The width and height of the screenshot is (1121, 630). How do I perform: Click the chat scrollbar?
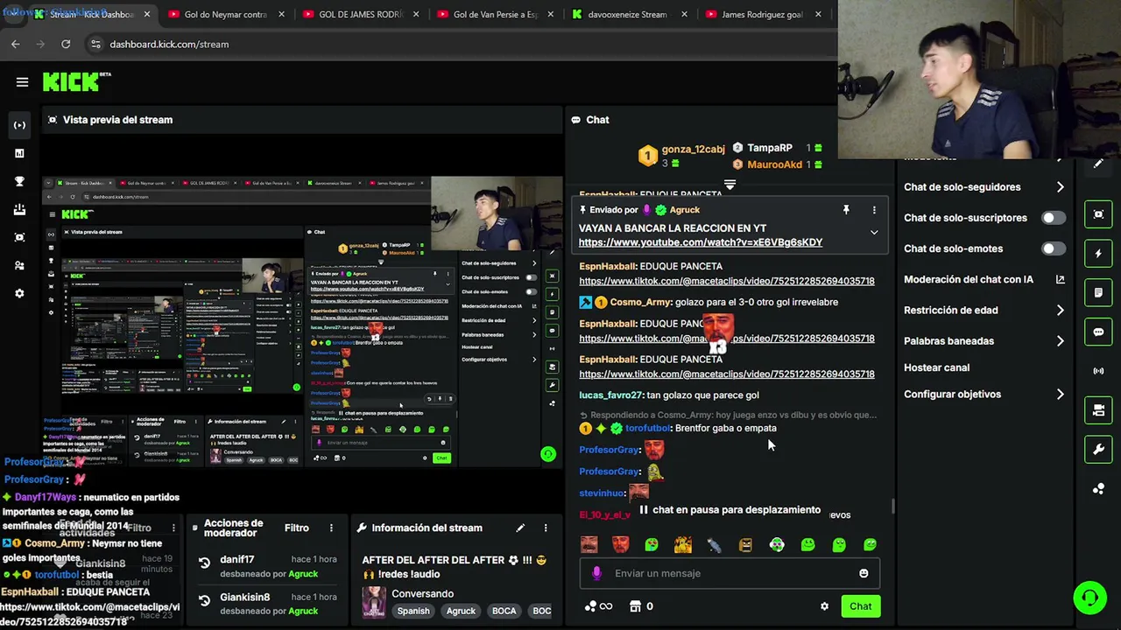coord(892,506)
